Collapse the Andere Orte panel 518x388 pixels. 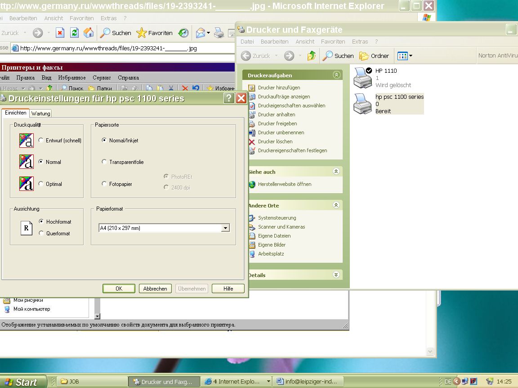click(x=336, y=205)
